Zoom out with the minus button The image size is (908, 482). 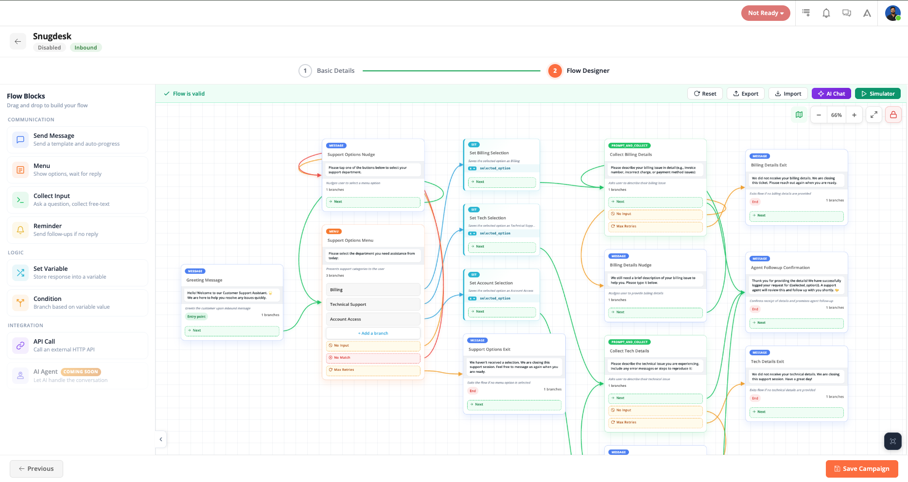(x=819, y=115)
